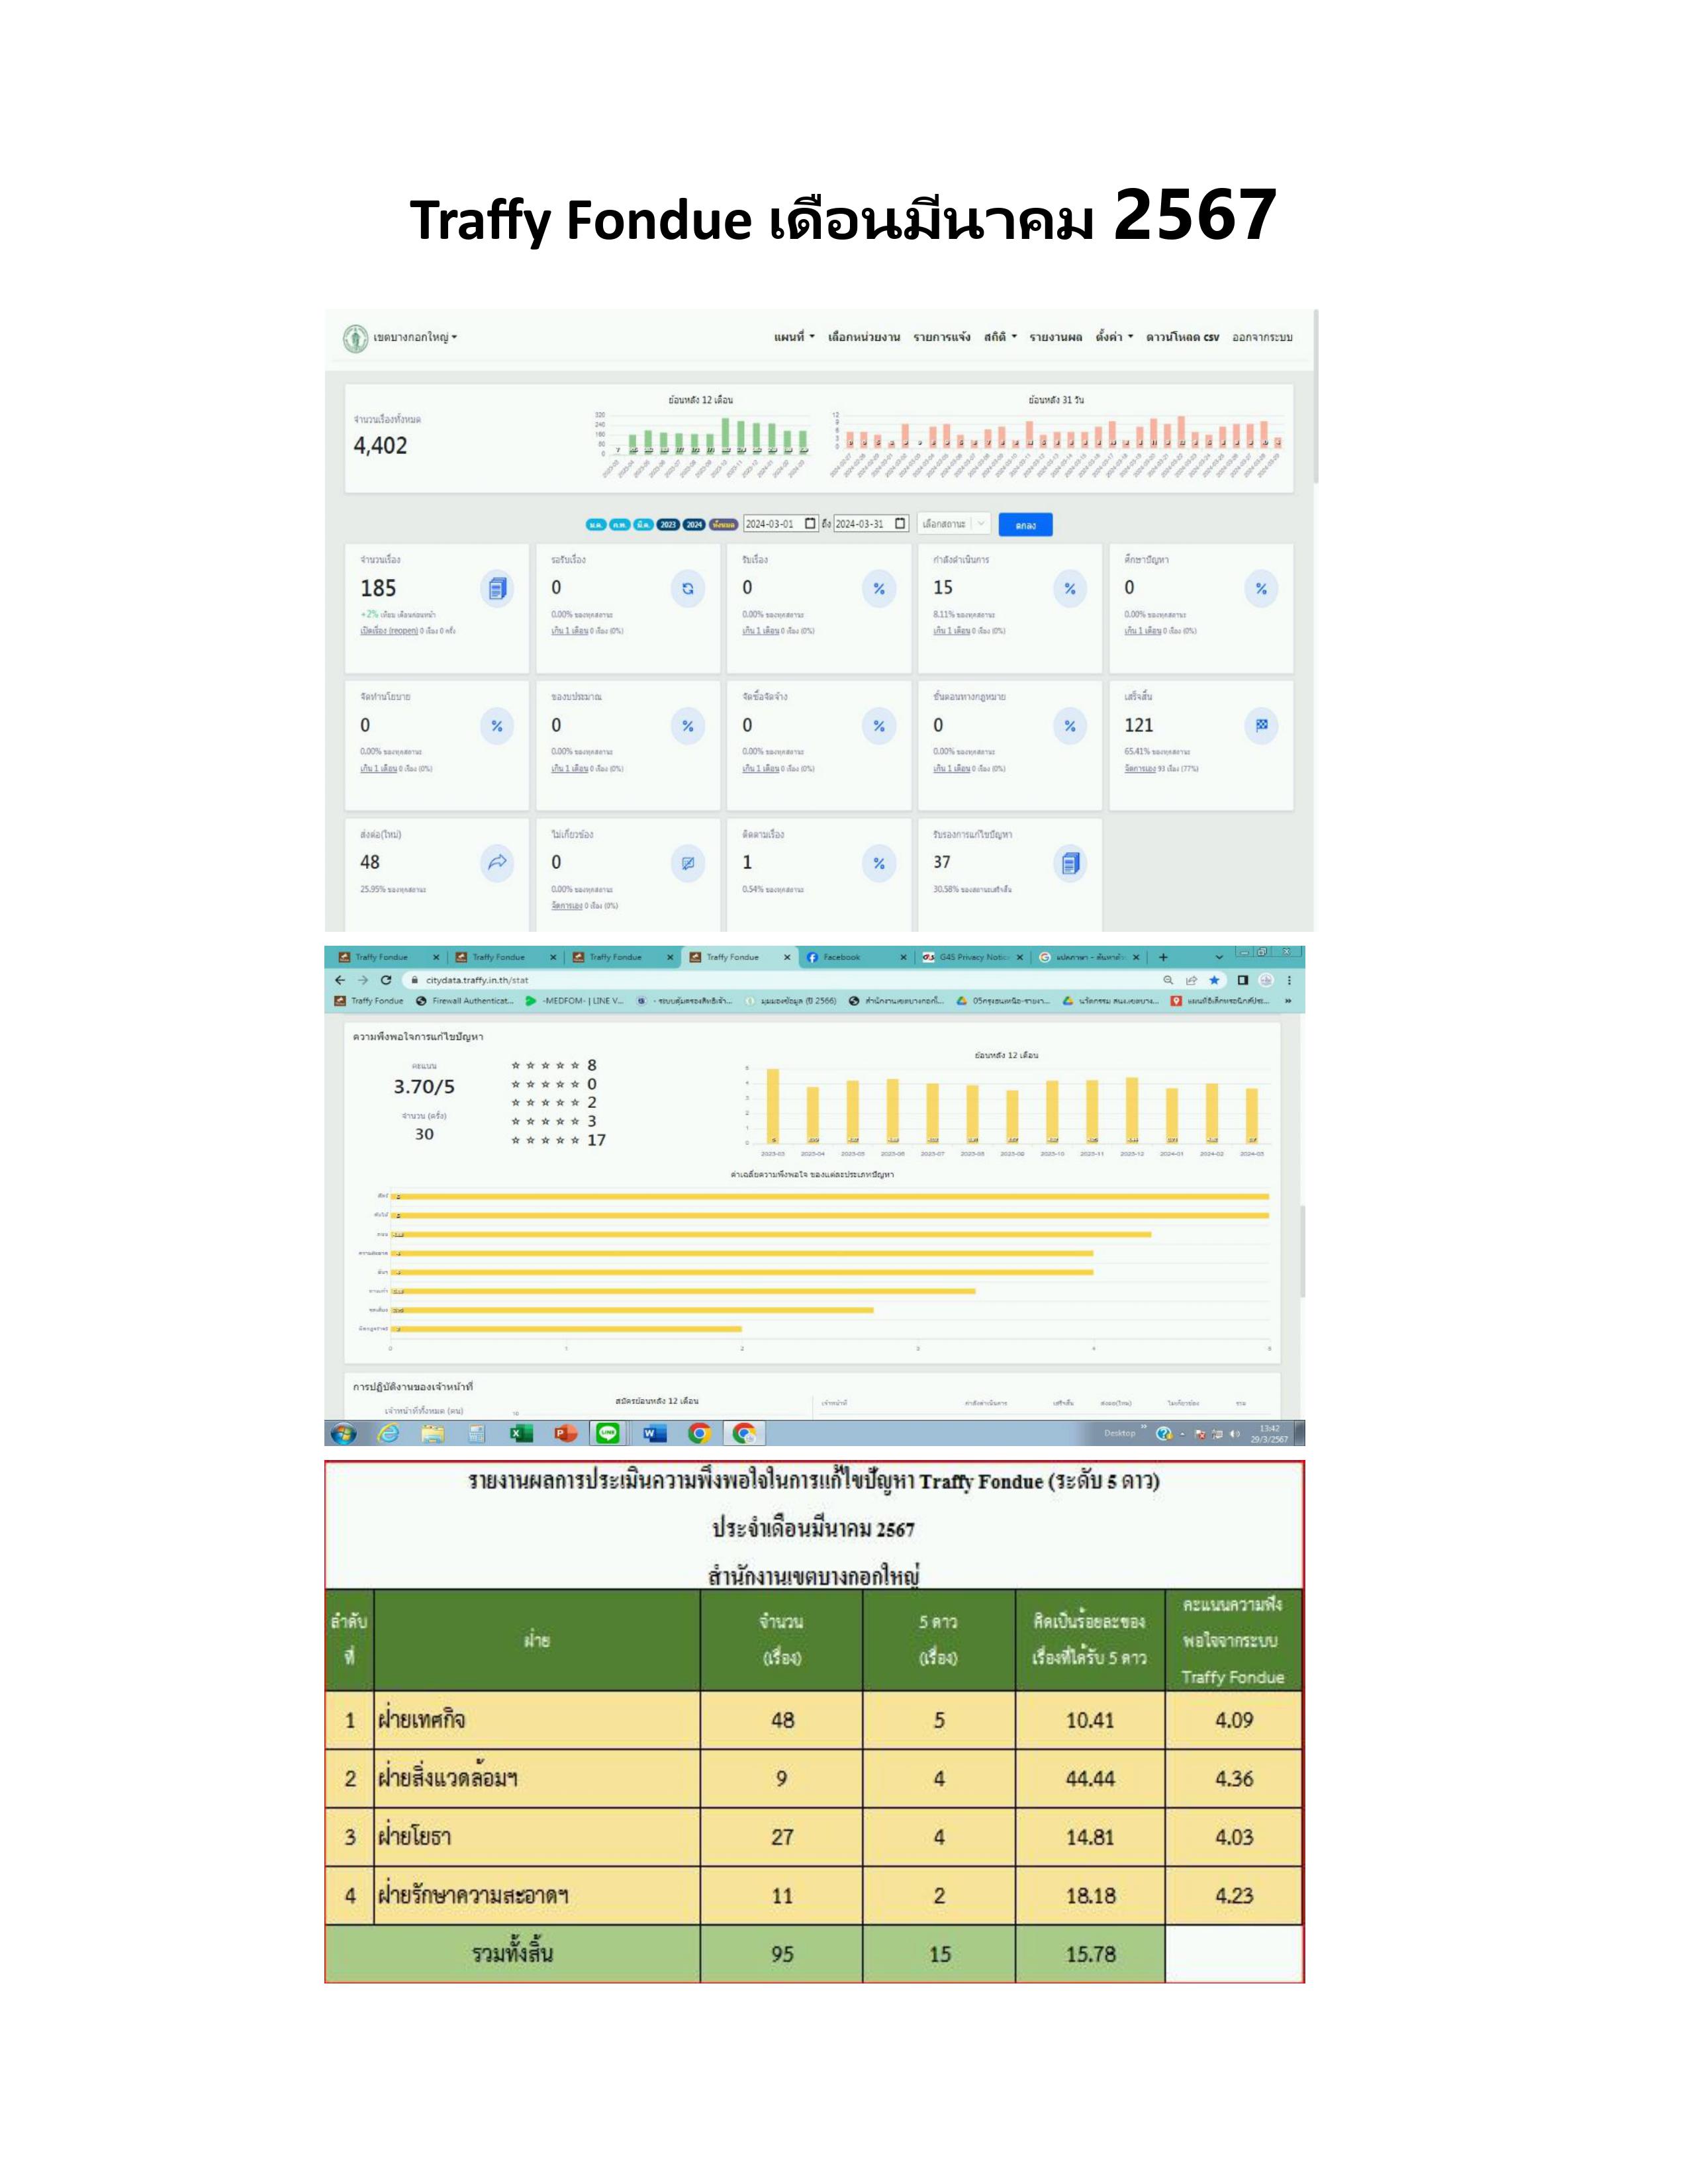Click the document icon on รับรองการแก้ไขปัญหา card
The image size is (1688, 2184).
point(1070,863)
